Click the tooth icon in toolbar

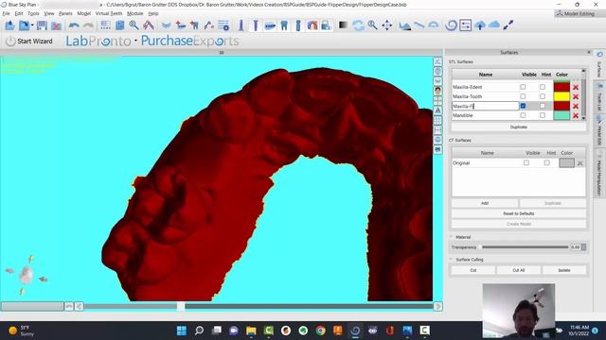tap(284, 25)
